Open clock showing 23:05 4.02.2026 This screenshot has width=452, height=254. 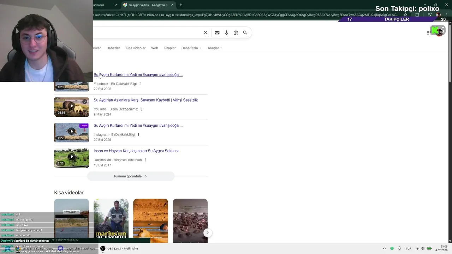(x=441, y=248)
